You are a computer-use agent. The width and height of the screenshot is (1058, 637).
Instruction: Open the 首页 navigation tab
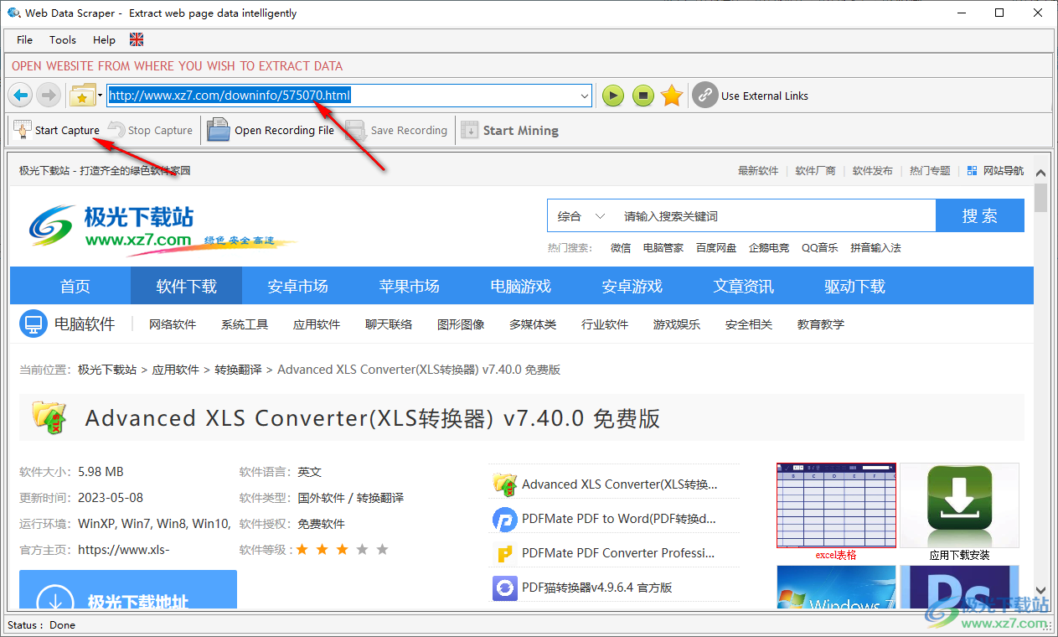click(x=75, y=286)
